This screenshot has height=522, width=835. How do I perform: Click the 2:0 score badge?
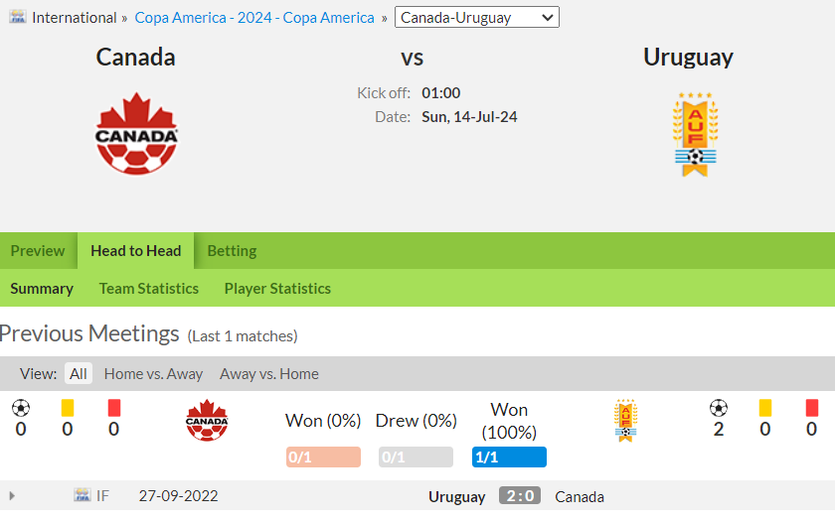click(x=520, y=495)
